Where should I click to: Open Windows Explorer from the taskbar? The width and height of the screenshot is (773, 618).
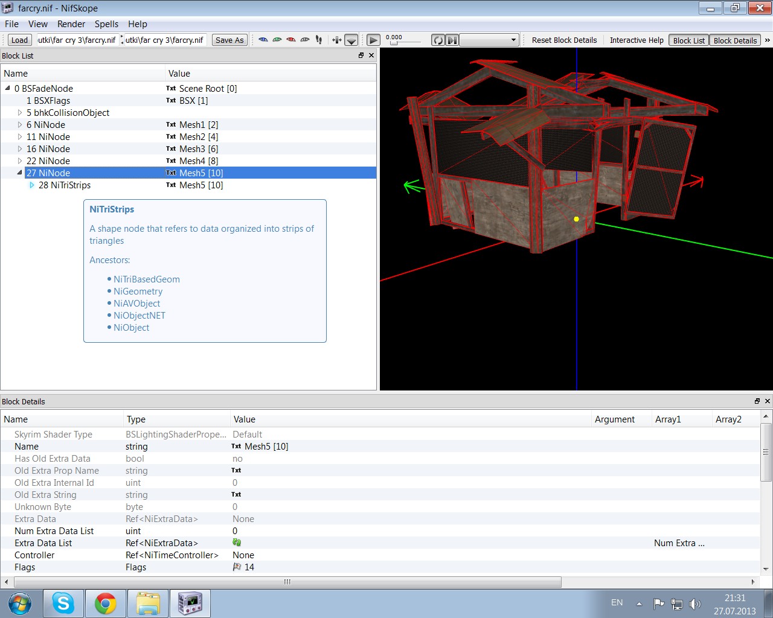tap(148, 604)
